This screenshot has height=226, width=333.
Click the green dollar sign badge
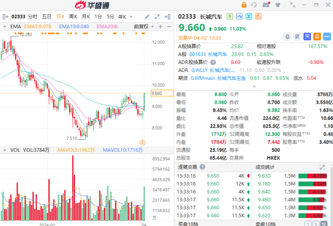pyautogui.click(x=230, y=16)
